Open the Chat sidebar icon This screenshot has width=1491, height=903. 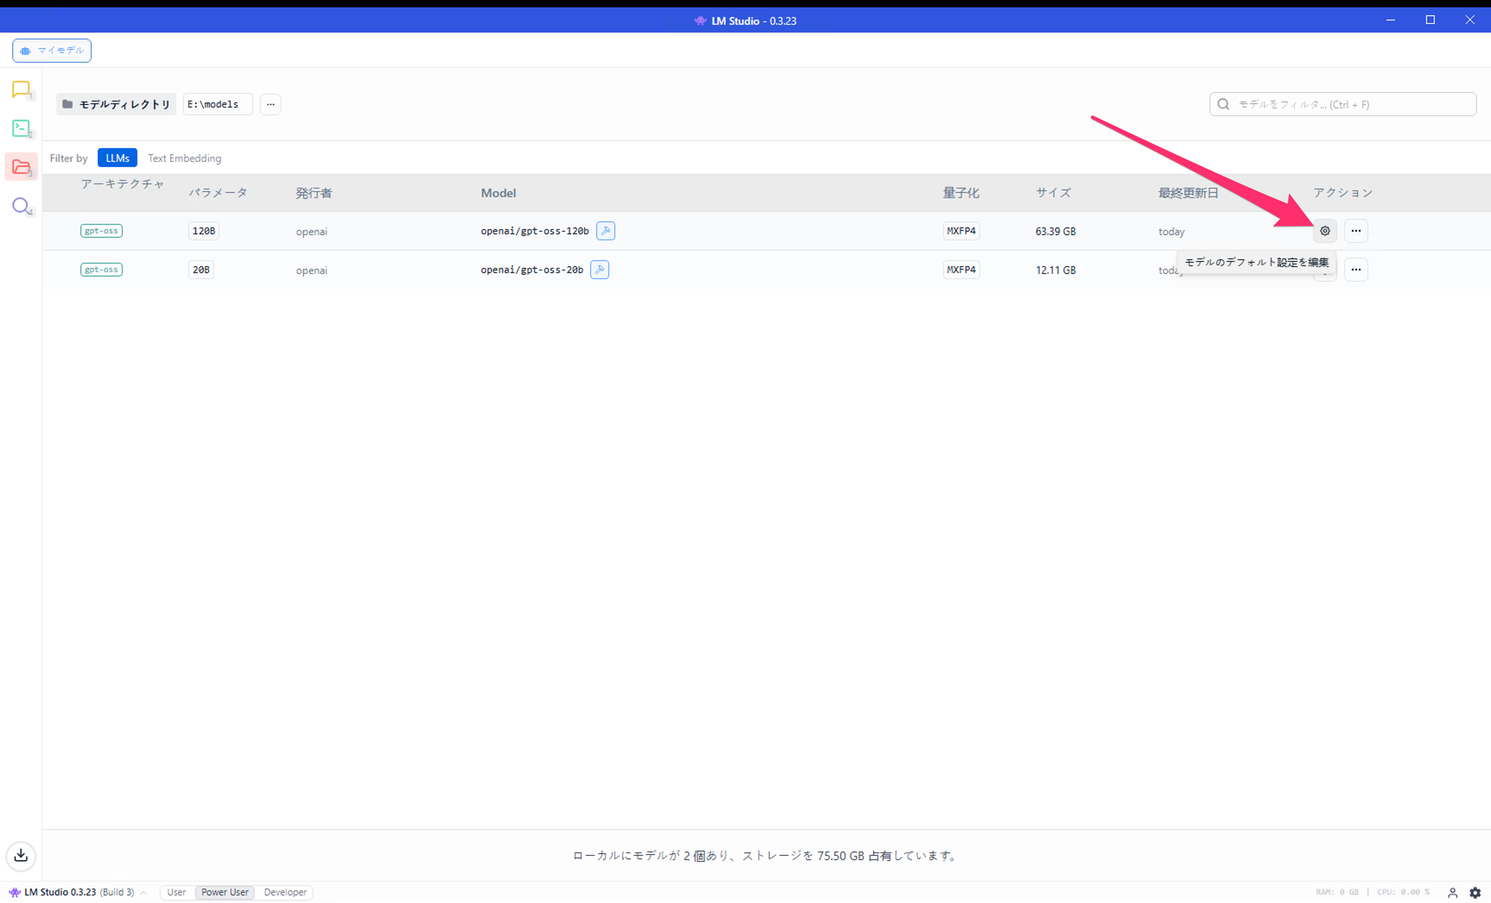pos(21,90)
